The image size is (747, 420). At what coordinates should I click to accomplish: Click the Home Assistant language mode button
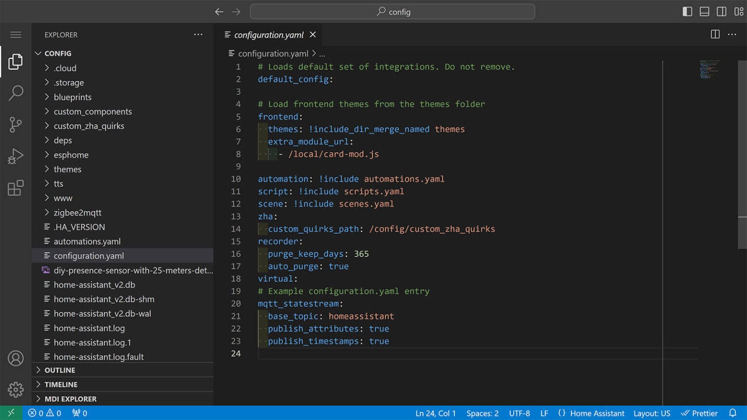[597, 413]
